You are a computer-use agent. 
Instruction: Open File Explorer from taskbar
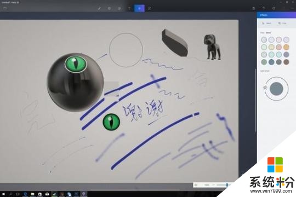pos(32,194)
